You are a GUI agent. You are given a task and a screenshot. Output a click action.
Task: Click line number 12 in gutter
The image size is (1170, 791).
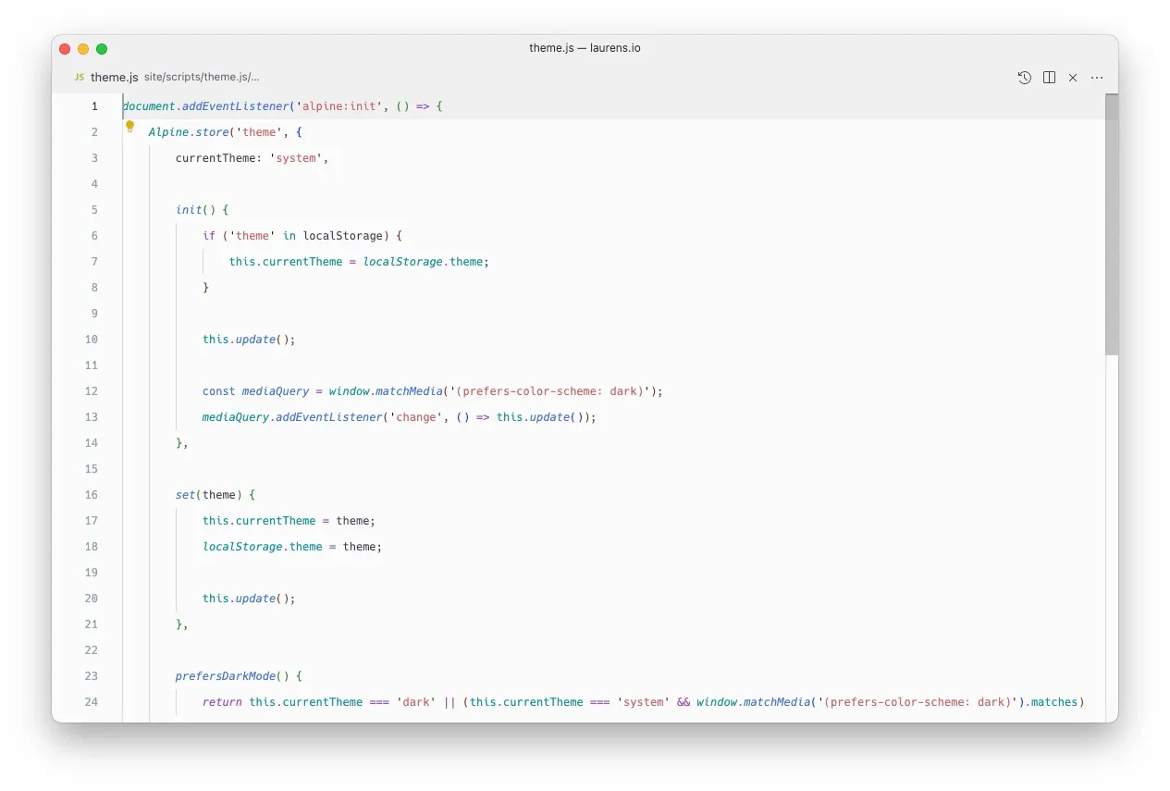coord(92,391)
